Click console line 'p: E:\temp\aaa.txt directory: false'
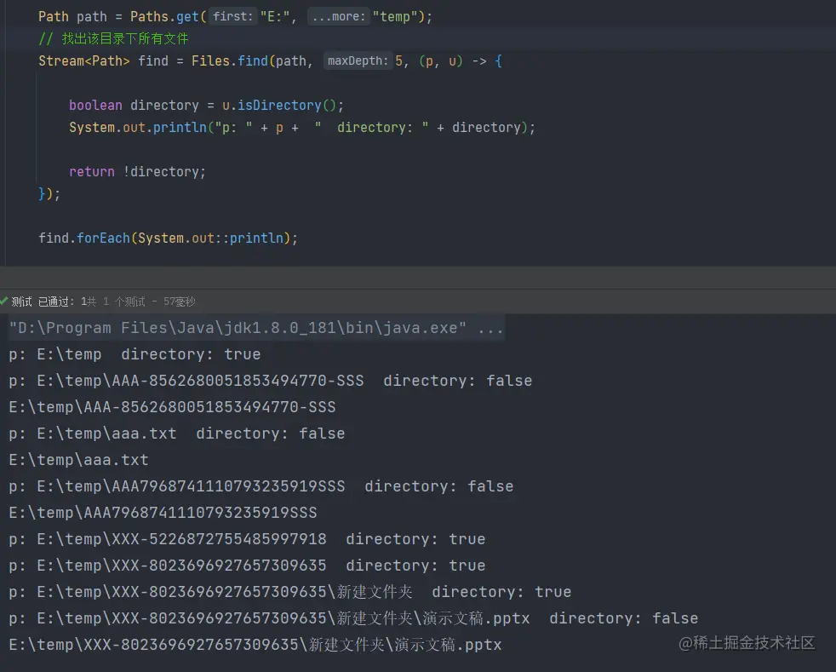This screenshot has width=836, height=672. [x=177, y=433]
